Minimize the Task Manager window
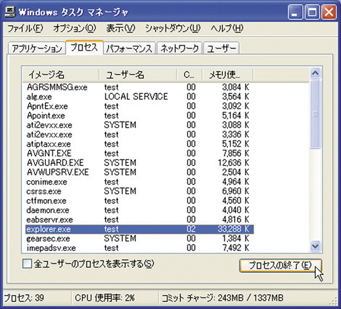Image resolution: width=341 pixels, height=309 pixels. 295,13
